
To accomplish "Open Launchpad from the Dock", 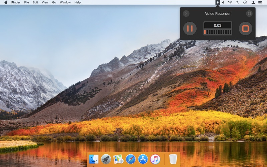I will (106, 159).
